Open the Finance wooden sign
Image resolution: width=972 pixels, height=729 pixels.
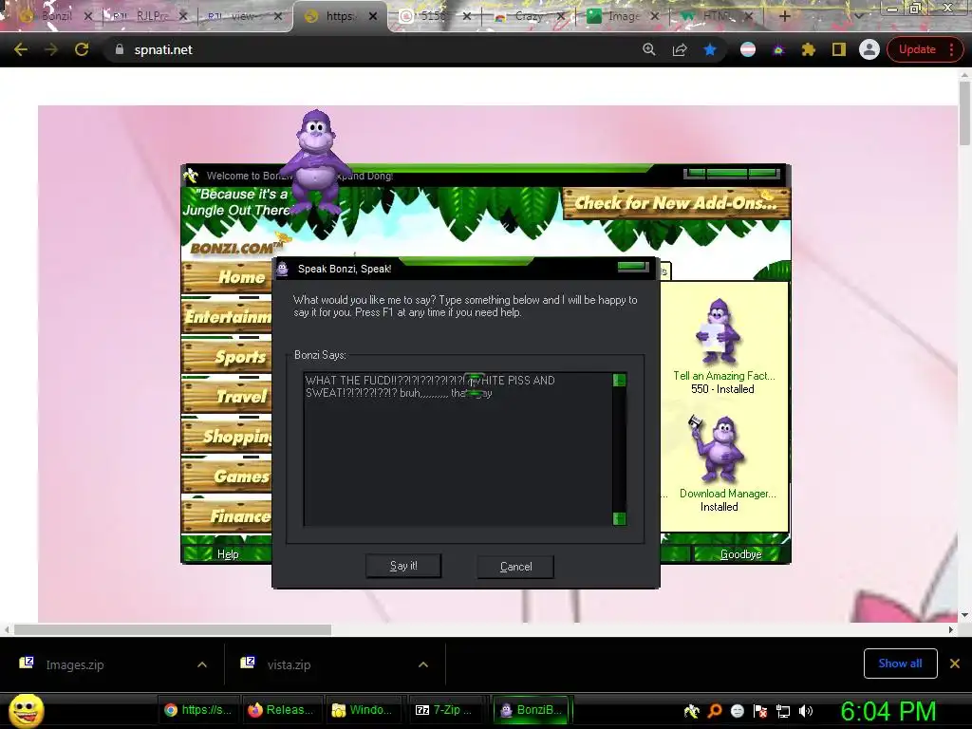click(x=227, y=515)
